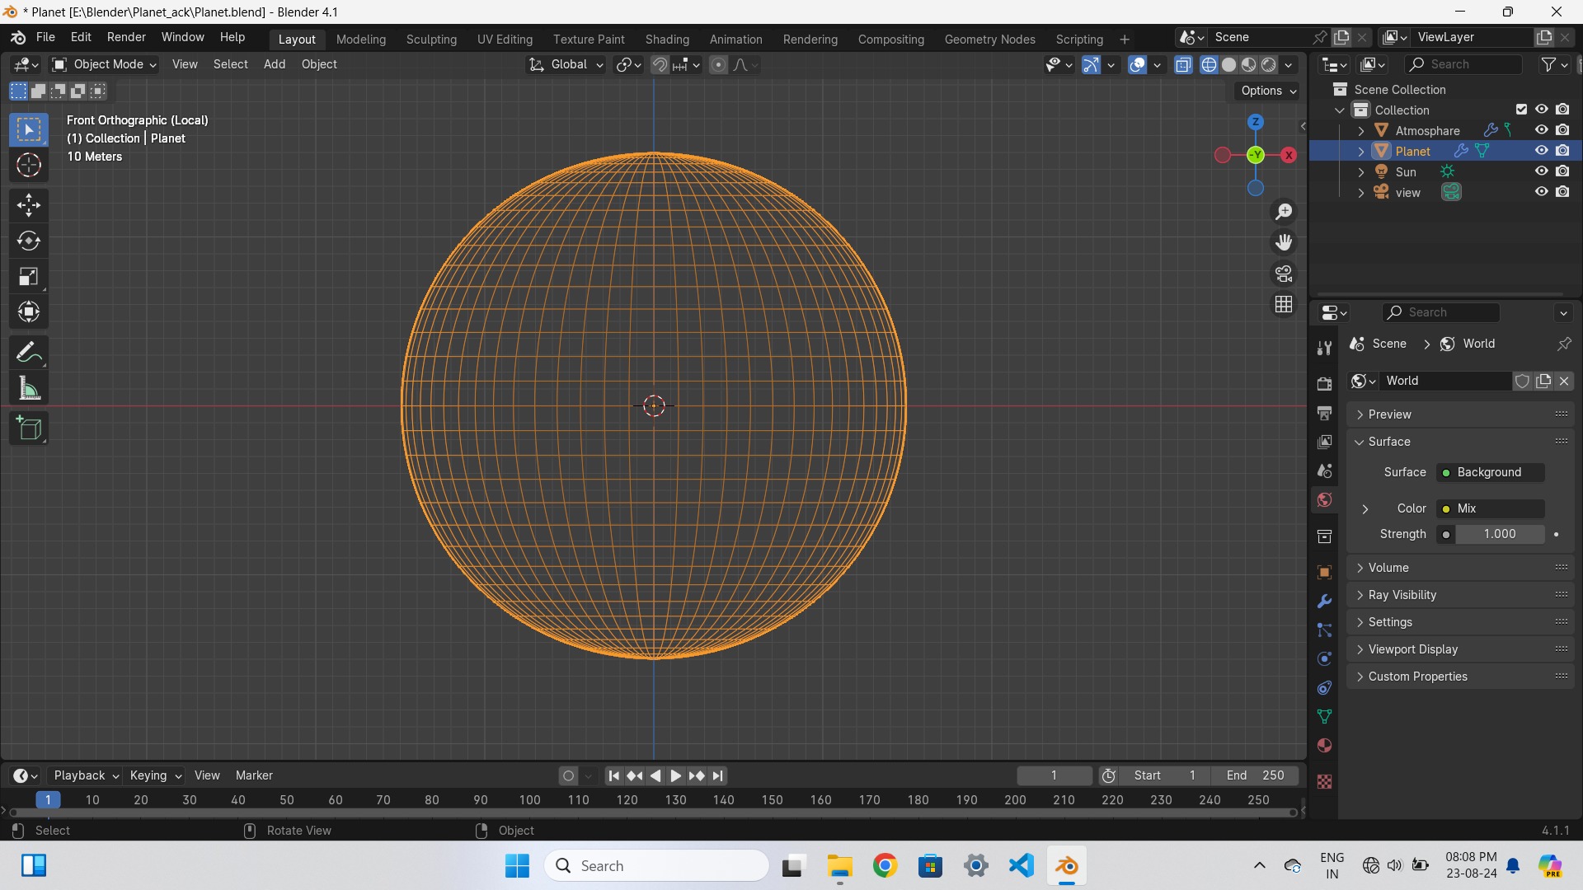Expand the Planet item in outliner

click(x=1361, y=152)
